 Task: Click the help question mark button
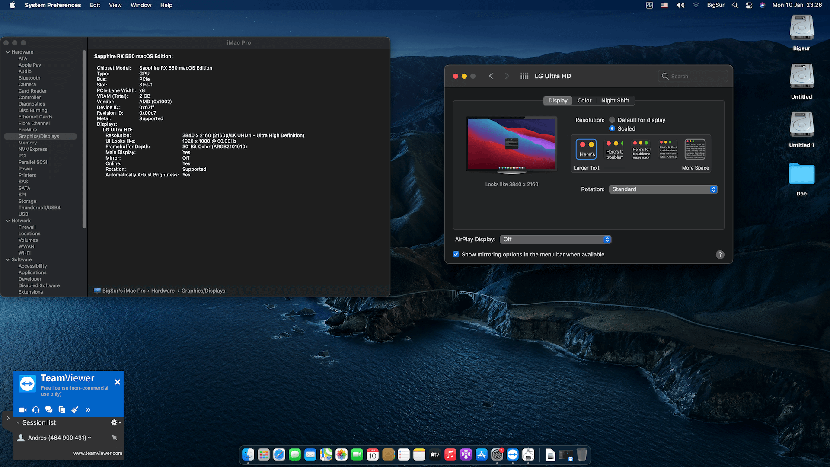[x=720, y=255]
